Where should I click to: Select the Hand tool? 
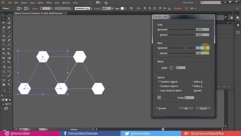click(4, 85)
